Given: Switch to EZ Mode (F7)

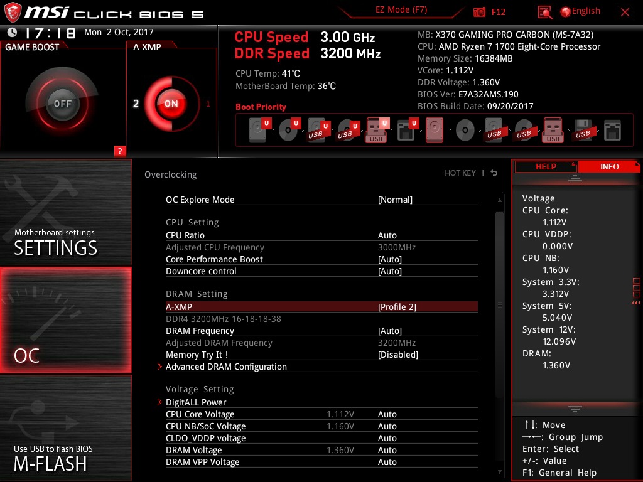Looking at the screenshot, I should click(401, 10).
